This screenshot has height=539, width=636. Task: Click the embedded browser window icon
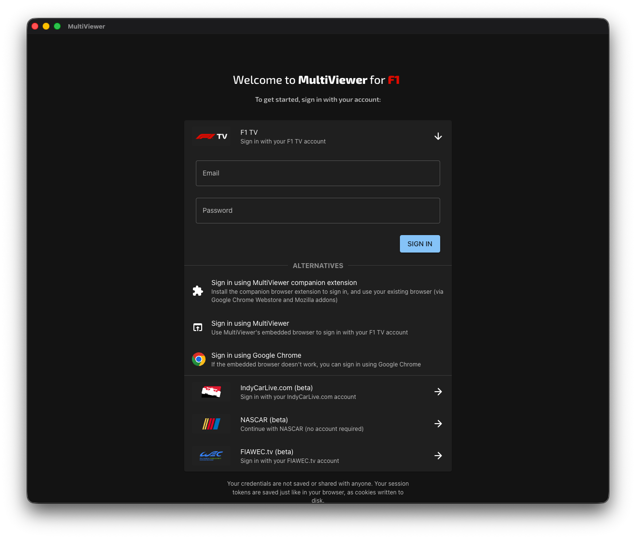198,328
